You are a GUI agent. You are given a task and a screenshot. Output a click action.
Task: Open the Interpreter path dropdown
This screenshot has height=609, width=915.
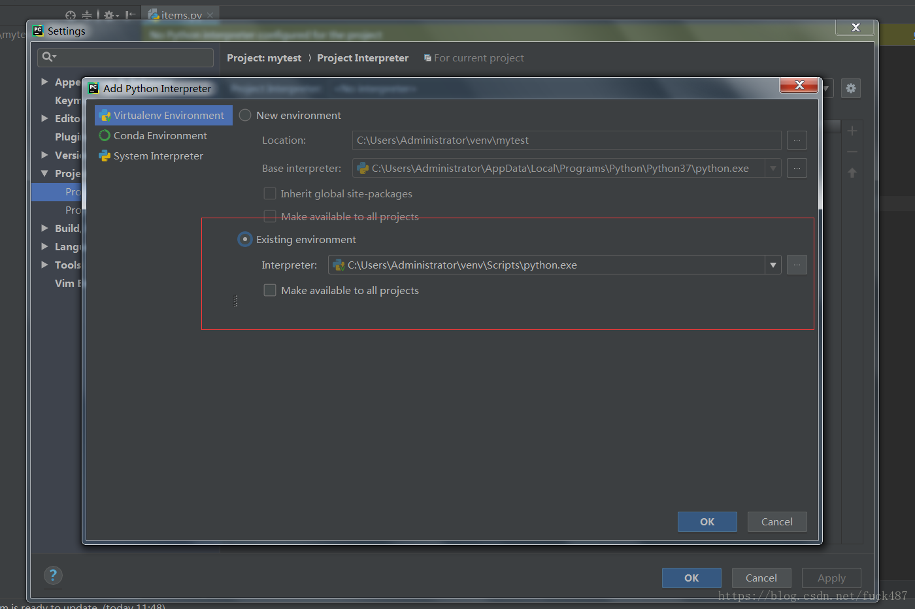(x=773, y=265)
